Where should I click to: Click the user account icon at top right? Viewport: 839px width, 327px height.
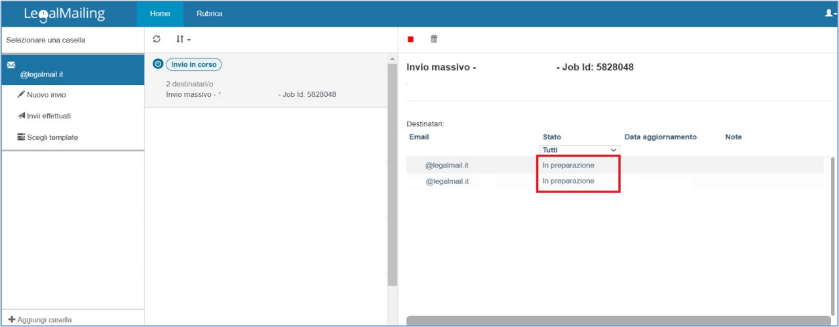[x=830, y=13]
